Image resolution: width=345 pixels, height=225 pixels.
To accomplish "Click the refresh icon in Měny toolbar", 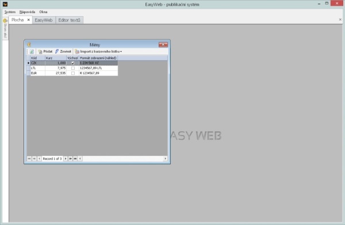I will click(x=32, y=52).
